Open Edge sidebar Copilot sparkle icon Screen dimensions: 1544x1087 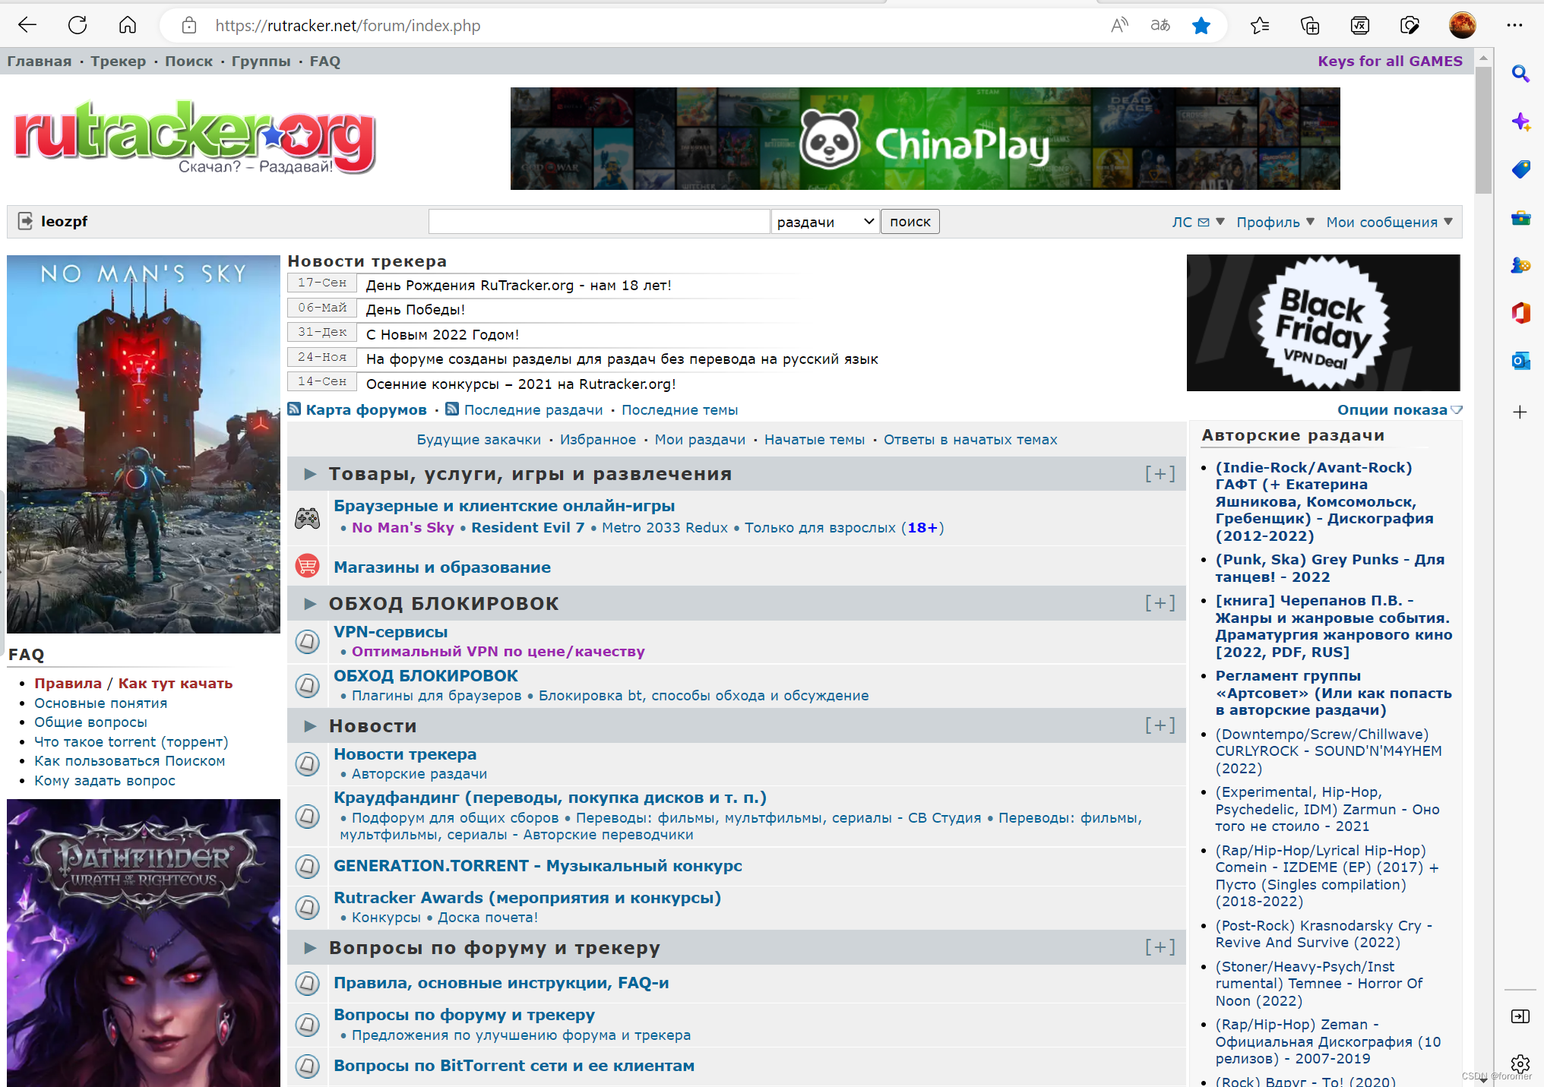1520,122
